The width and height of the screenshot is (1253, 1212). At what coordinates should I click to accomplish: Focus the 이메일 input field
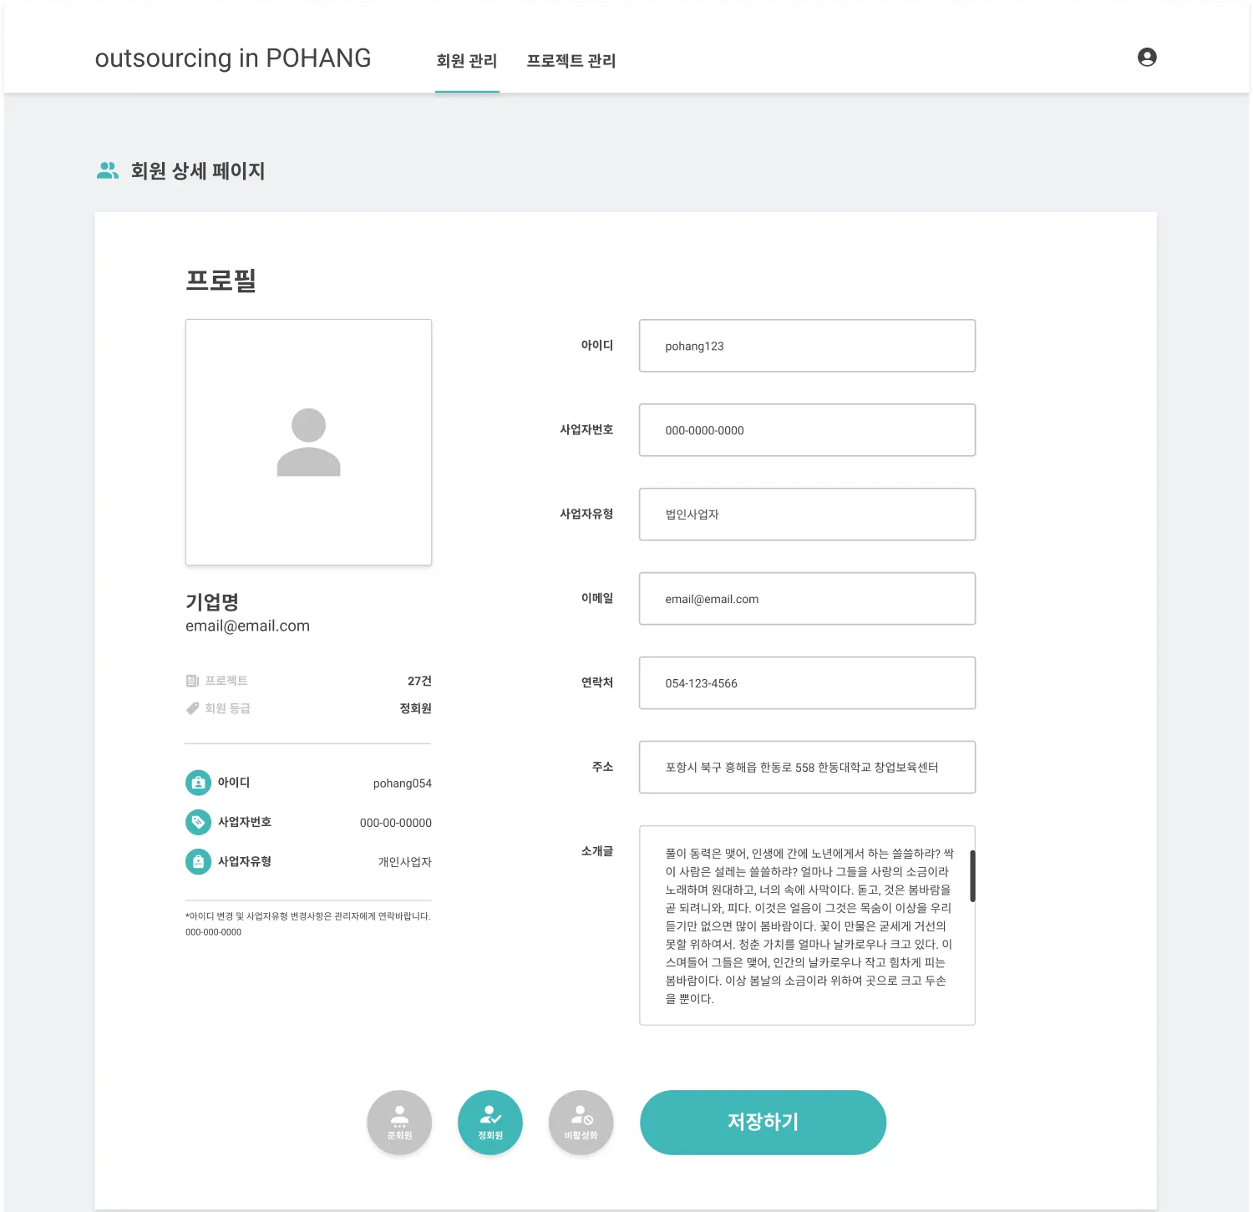(x=807, y=599)
